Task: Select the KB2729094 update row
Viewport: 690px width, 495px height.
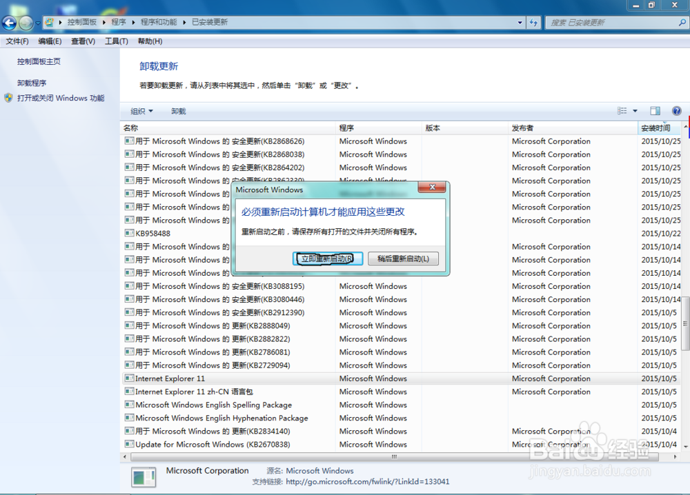Action: coord(401,365)
